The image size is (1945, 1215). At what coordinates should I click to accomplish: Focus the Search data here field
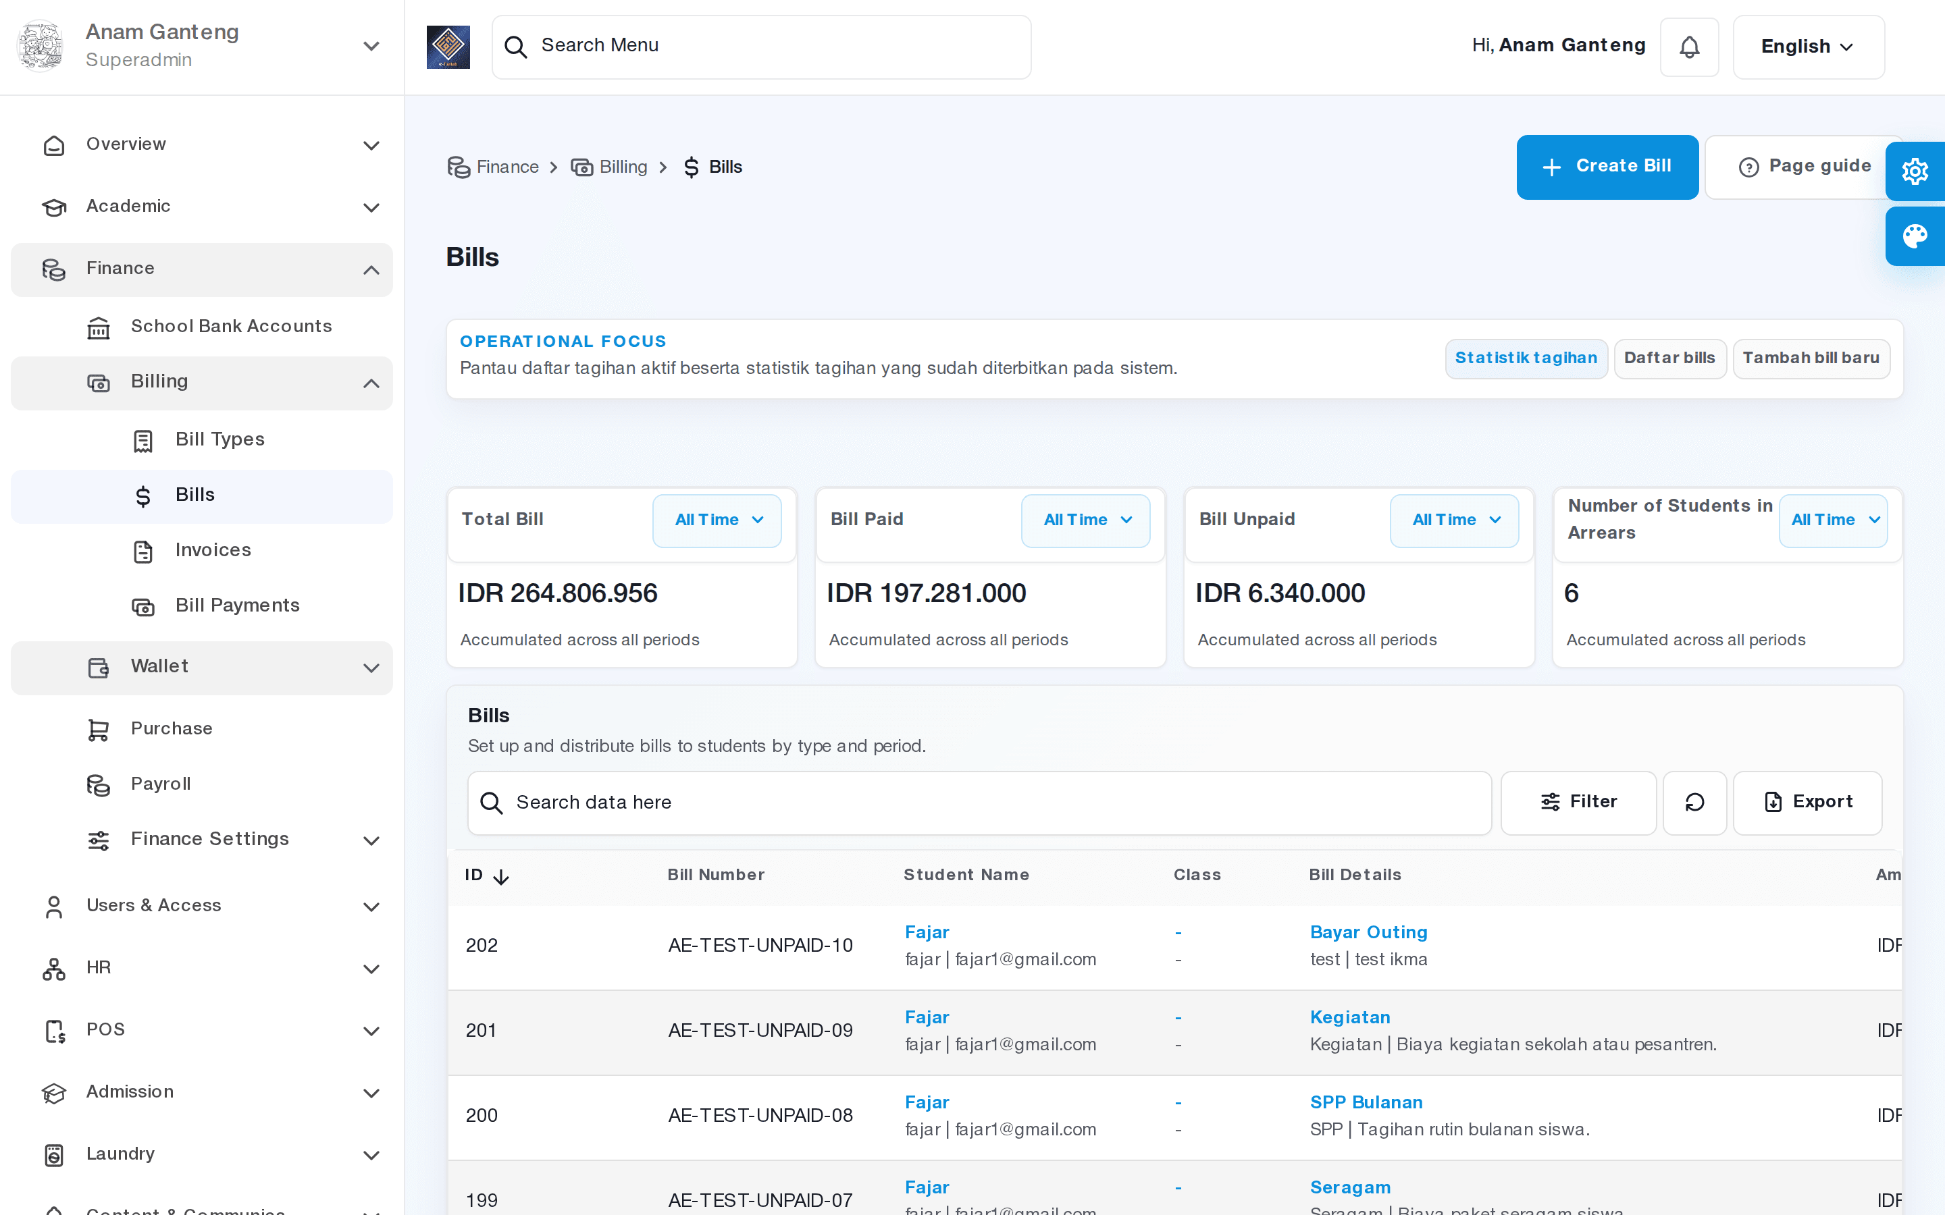point(979,802)
